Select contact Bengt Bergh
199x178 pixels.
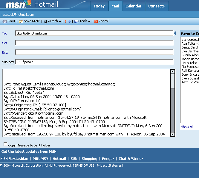click(190, 47)
